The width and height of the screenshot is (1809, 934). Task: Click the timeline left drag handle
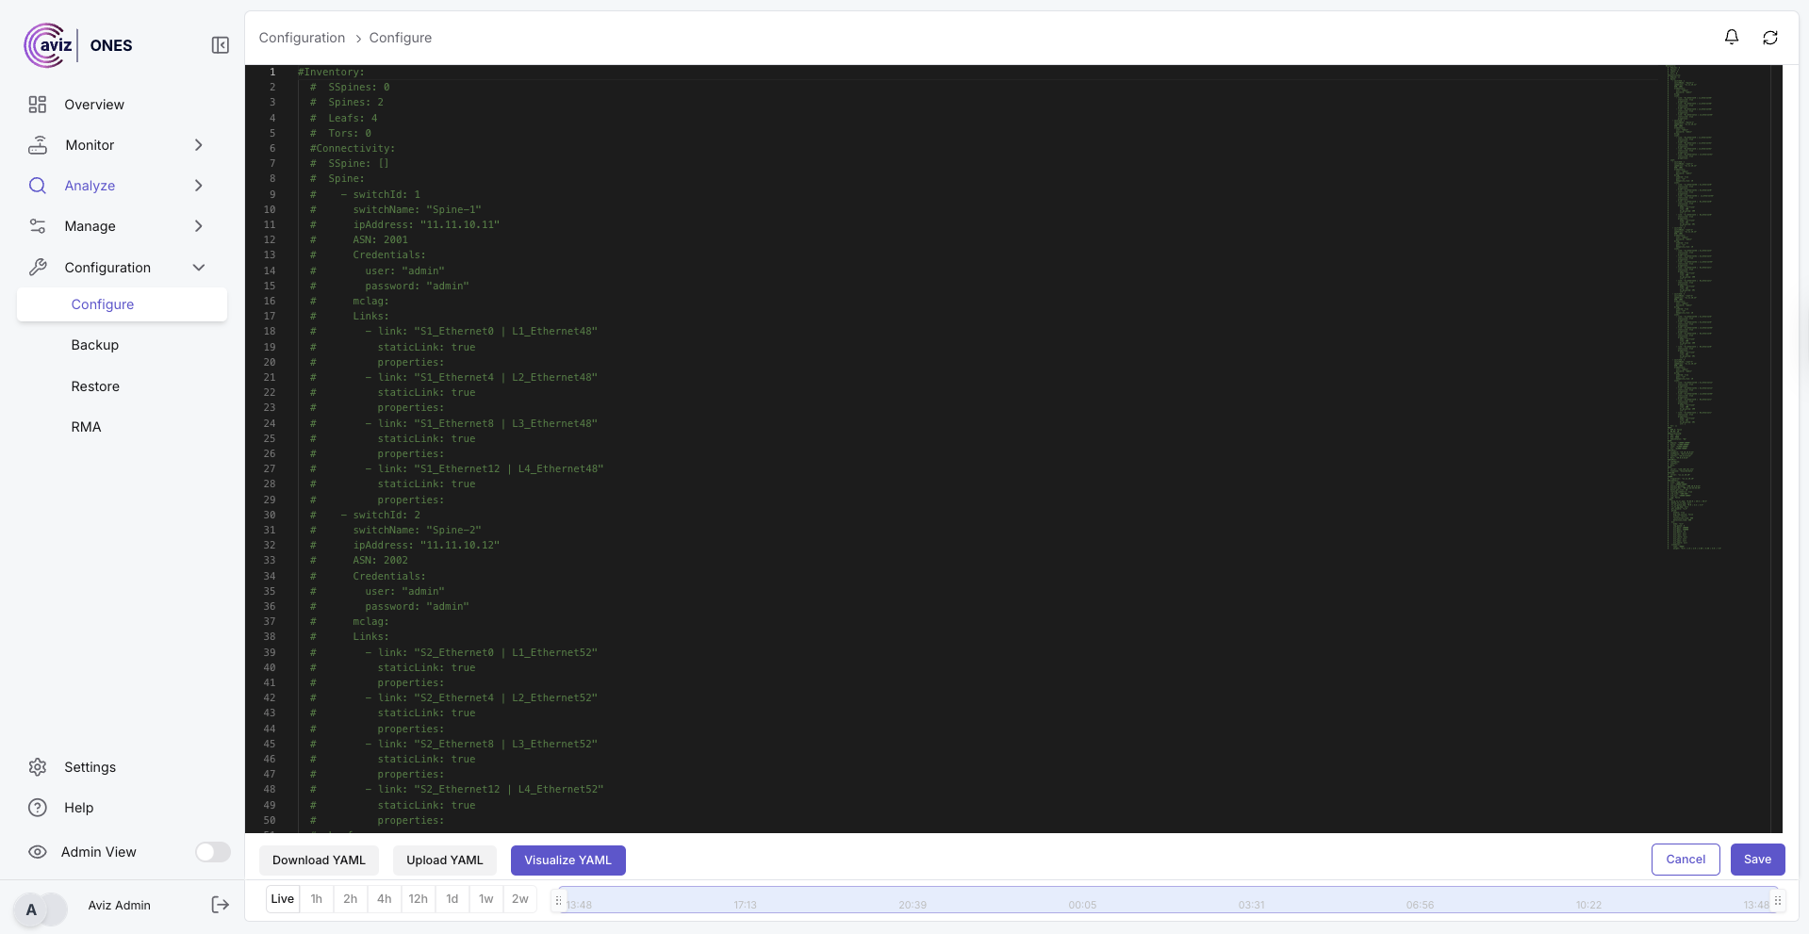tap(558, 900)
